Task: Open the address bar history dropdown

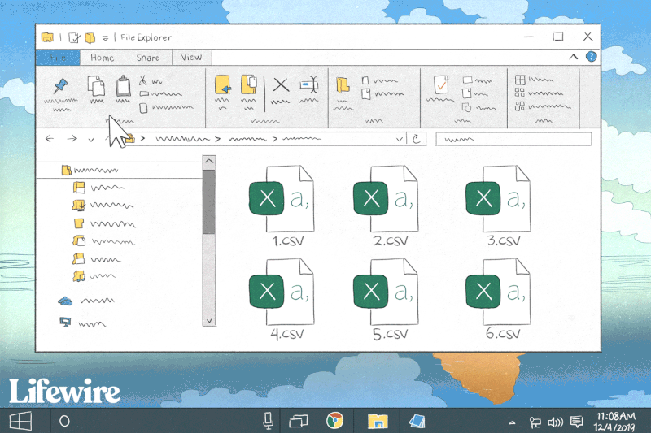Action: (399, 139)
